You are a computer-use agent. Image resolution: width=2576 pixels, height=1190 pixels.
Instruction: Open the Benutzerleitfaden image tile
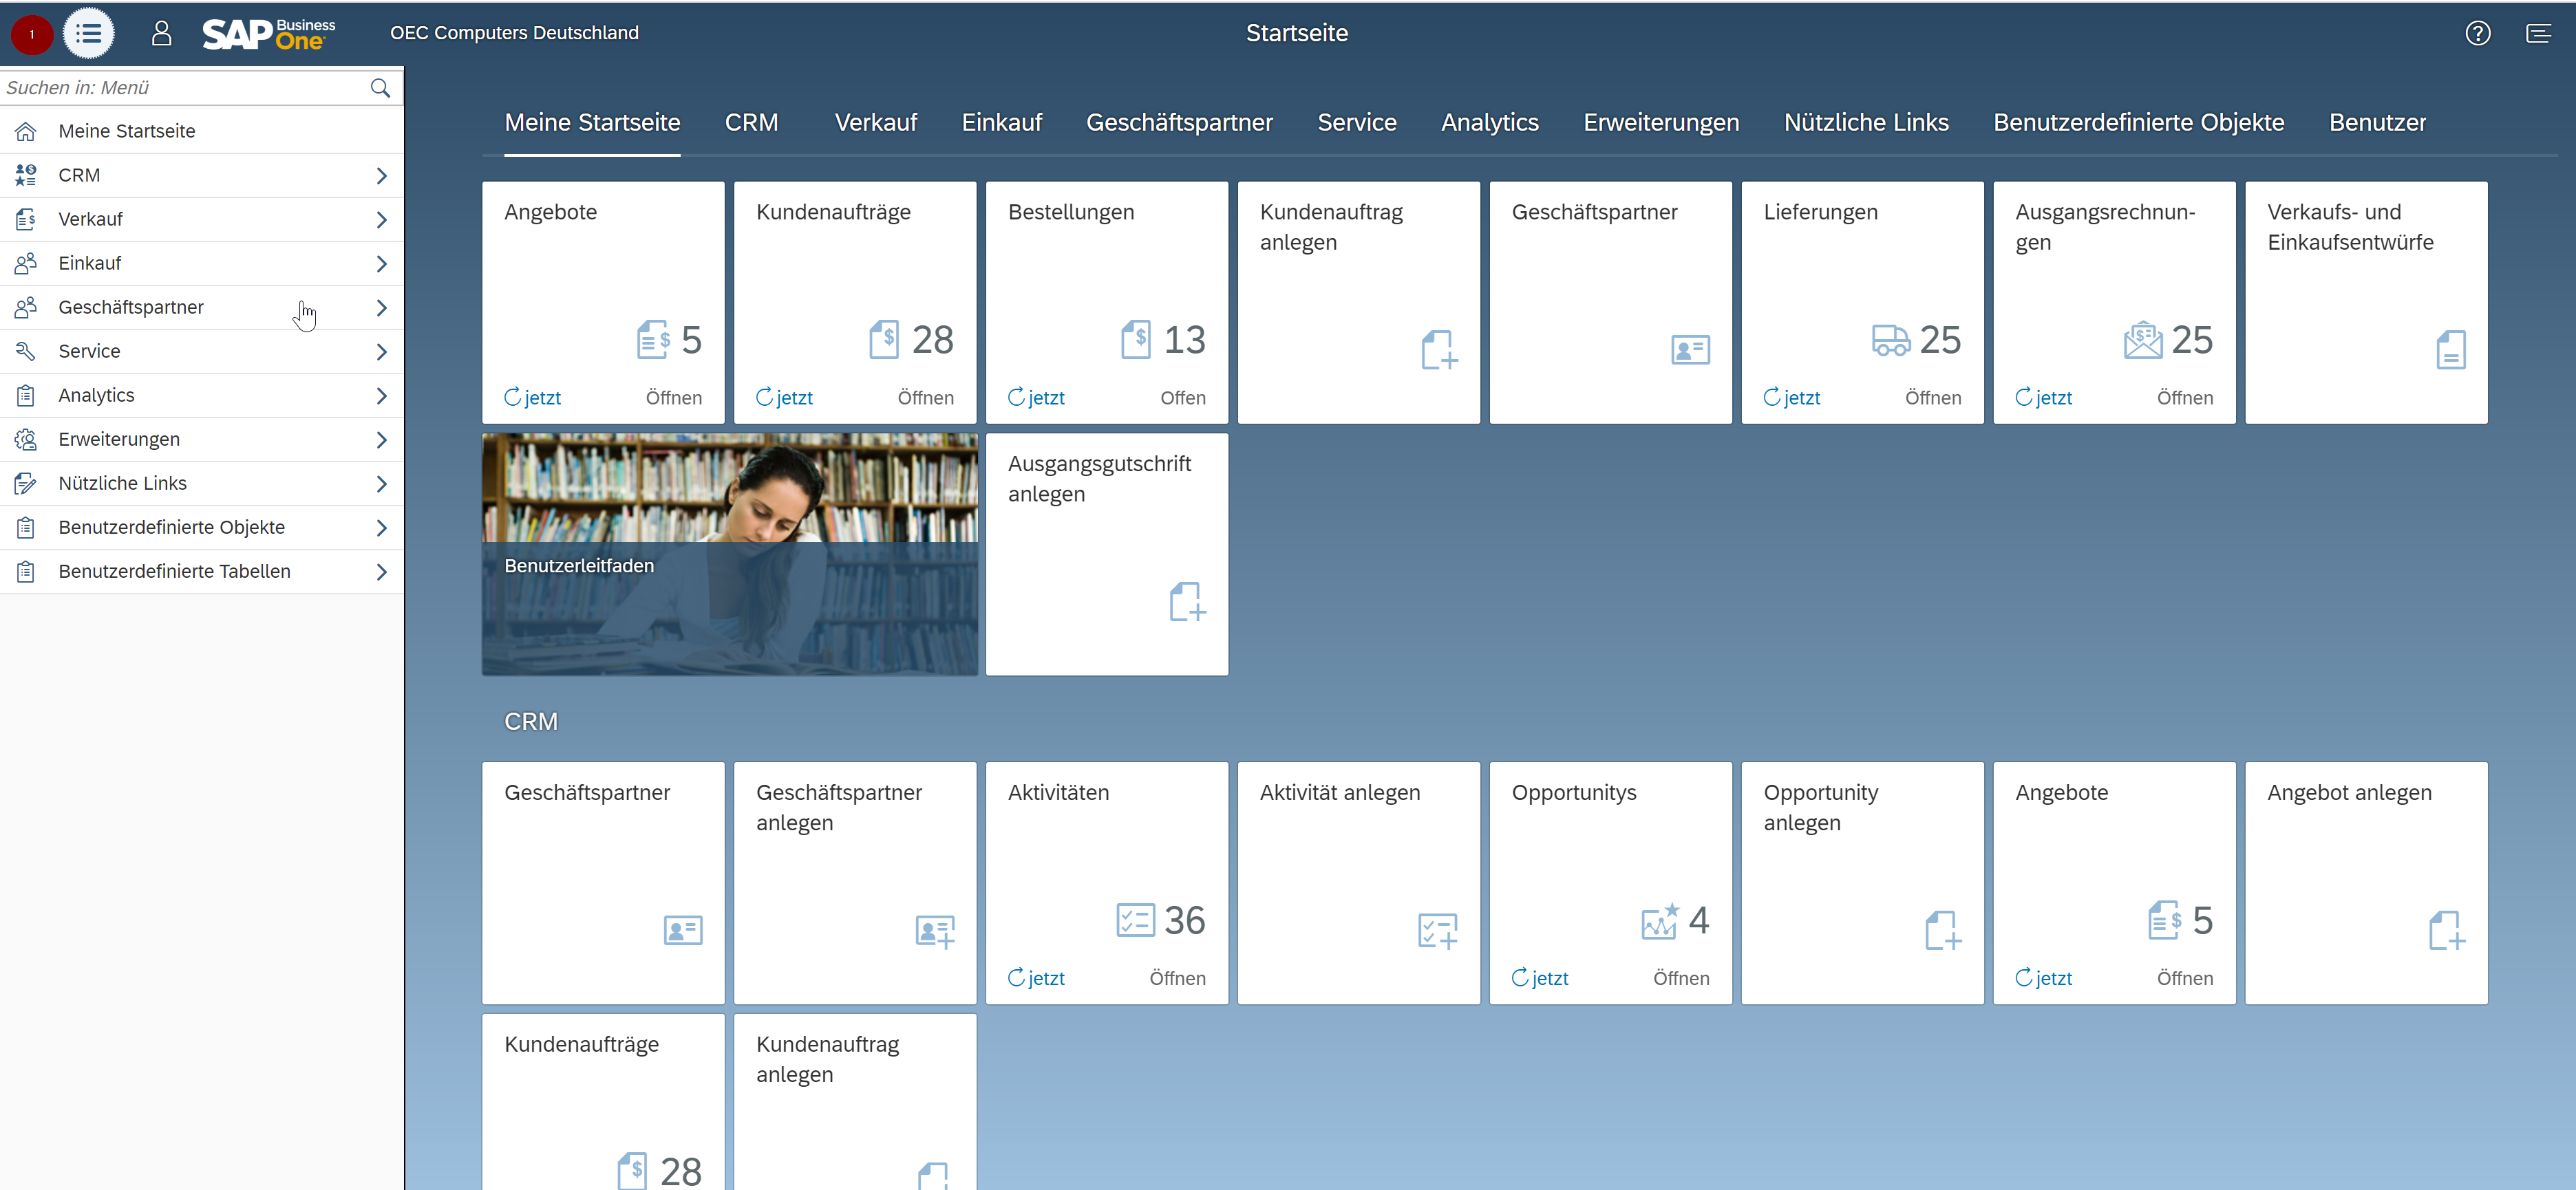pyautogui.click(x=729, y=554)
